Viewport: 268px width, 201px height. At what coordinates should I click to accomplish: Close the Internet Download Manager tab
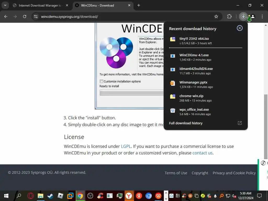click(67, 5)
